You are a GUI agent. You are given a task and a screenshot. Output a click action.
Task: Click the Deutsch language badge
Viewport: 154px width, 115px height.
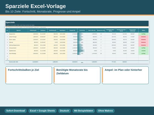(x=64, y=111)
